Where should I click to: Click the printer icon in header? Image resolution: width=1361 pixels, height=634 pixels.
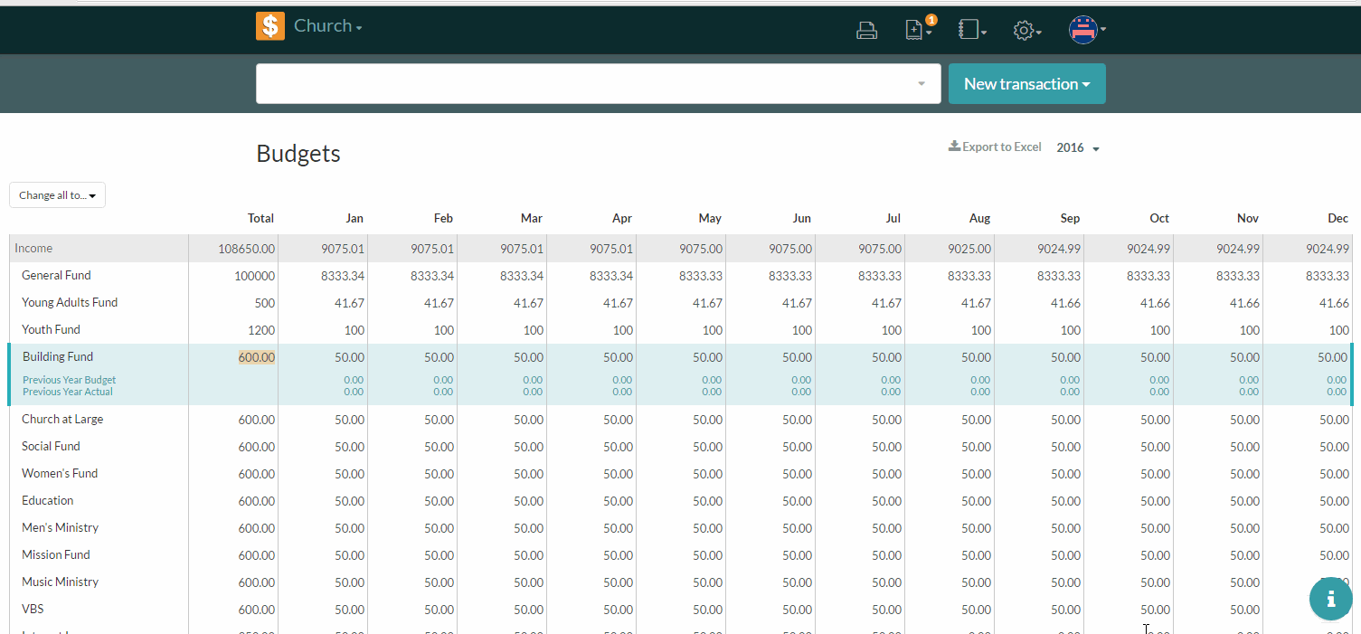pyautogui.click(x=866, y=31)
